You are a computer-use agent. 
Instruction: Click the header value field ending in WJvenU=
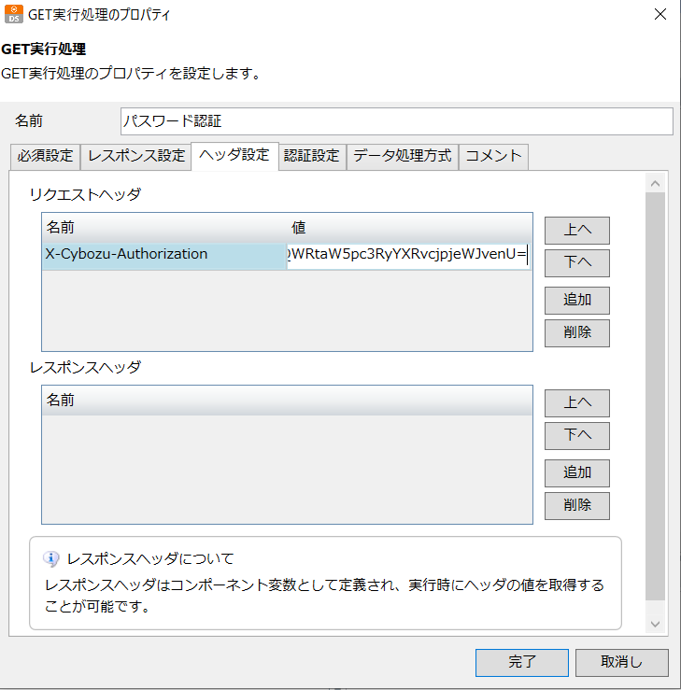click(x=408, y=256)
